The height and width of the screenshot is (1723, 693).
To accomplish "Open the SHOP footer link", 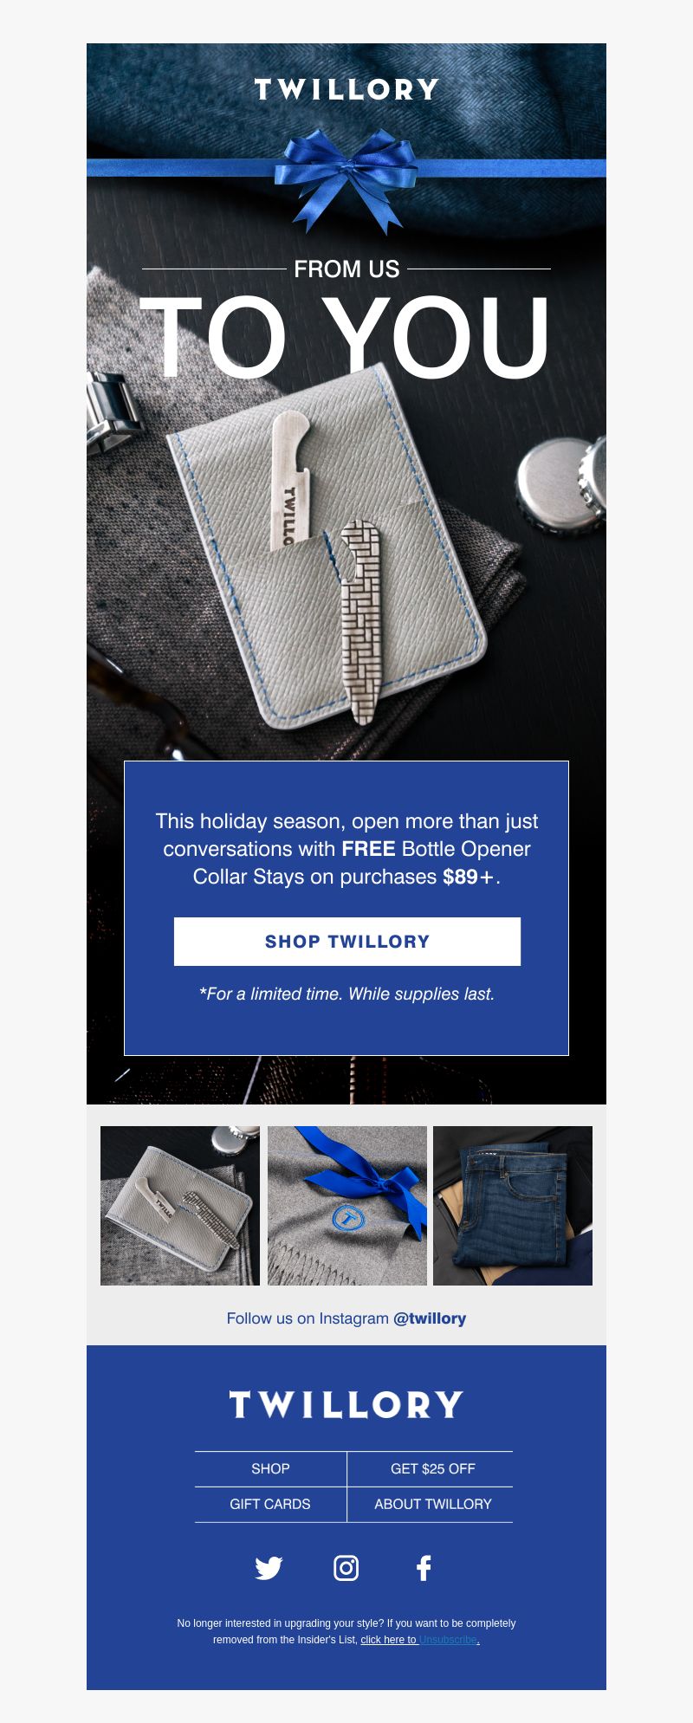I will [x=270, y=1468].
